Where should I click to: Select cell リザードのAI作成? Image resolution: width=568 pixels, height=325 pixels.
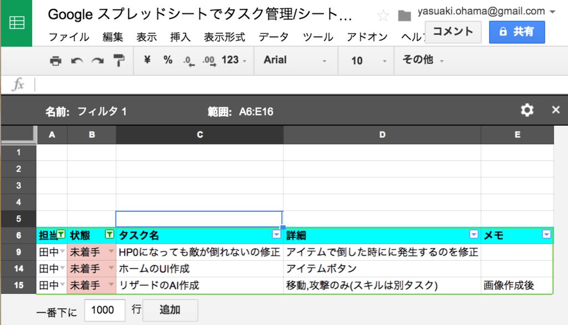point(200,285)
